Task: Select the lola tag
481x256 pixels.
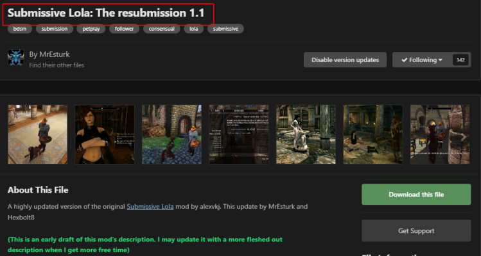Action: (x=193, y=29)
